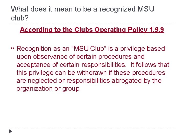Click the word 'club?' in the title
Screen dimensions: 184x138
tap(20, 18)
